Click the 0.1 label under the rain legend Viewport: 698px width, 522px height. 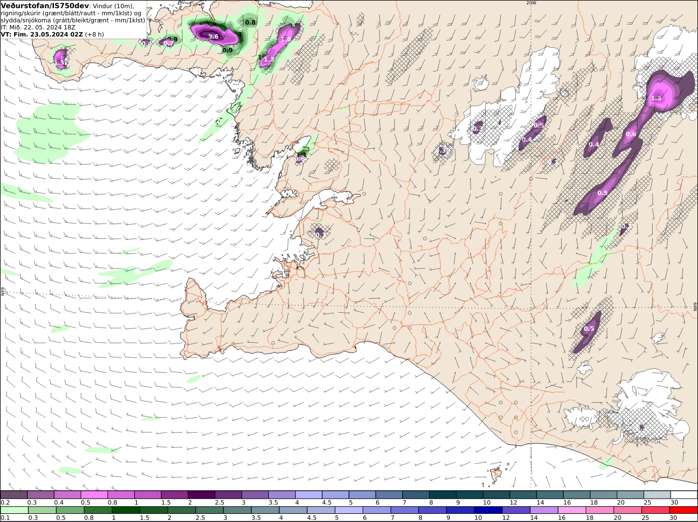coord(5,518)
